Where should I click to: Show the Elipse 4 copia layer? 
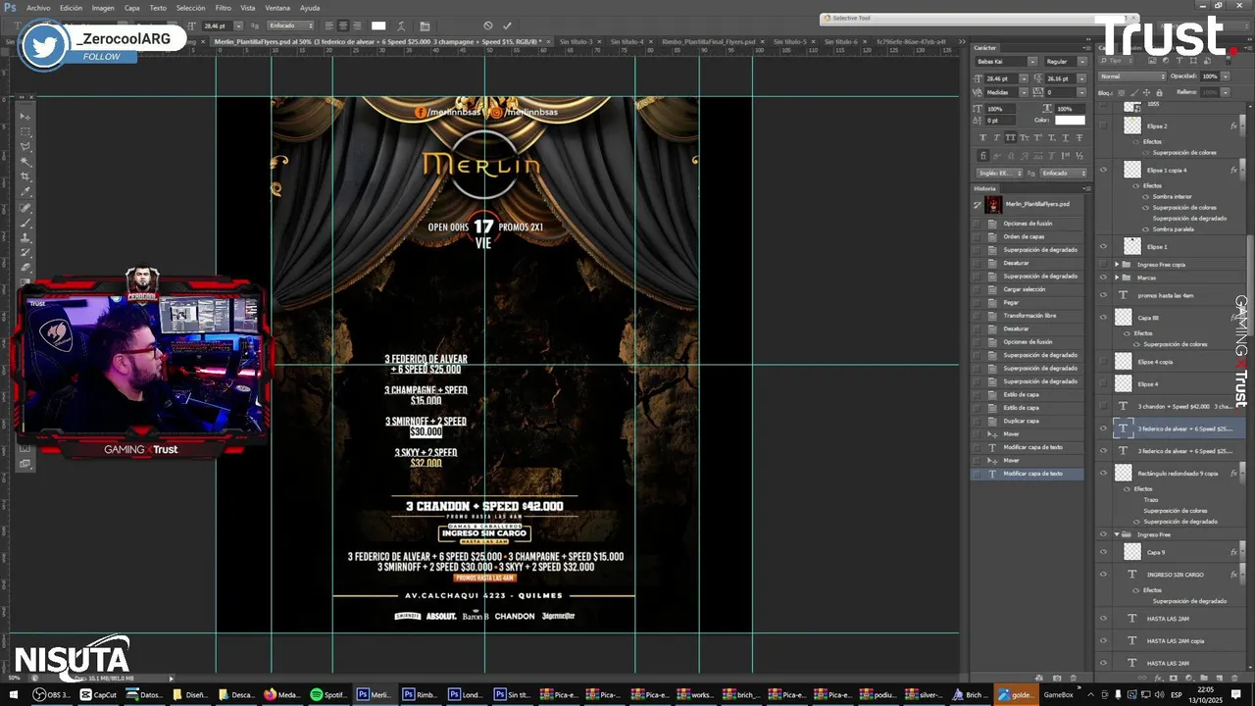point(1103,361)
